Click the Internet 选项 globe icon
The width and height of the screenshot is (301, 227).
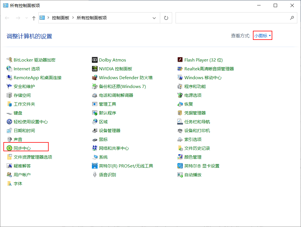coord(9,69)
